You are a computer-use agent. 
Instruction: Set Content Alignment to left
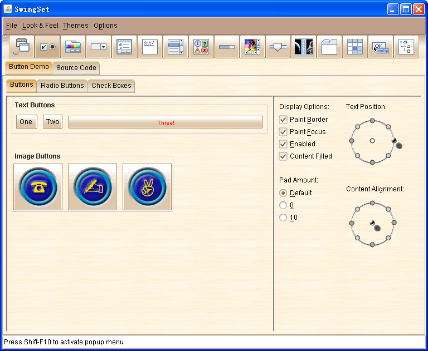[x=352, y=223]
